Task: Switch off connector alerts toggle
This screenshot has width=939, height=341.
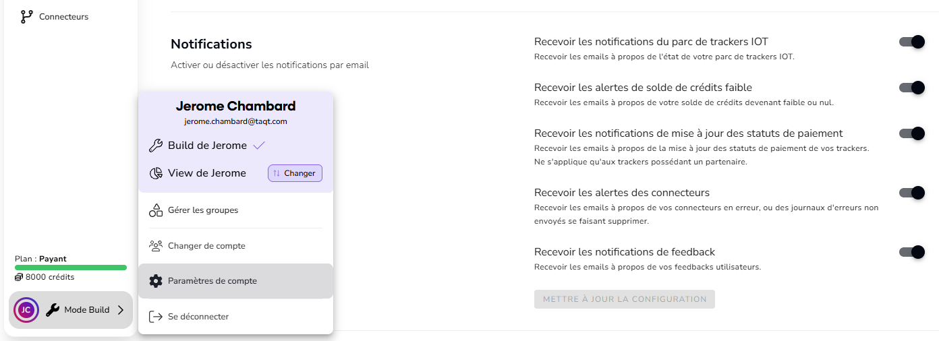Action: point(911,193)
